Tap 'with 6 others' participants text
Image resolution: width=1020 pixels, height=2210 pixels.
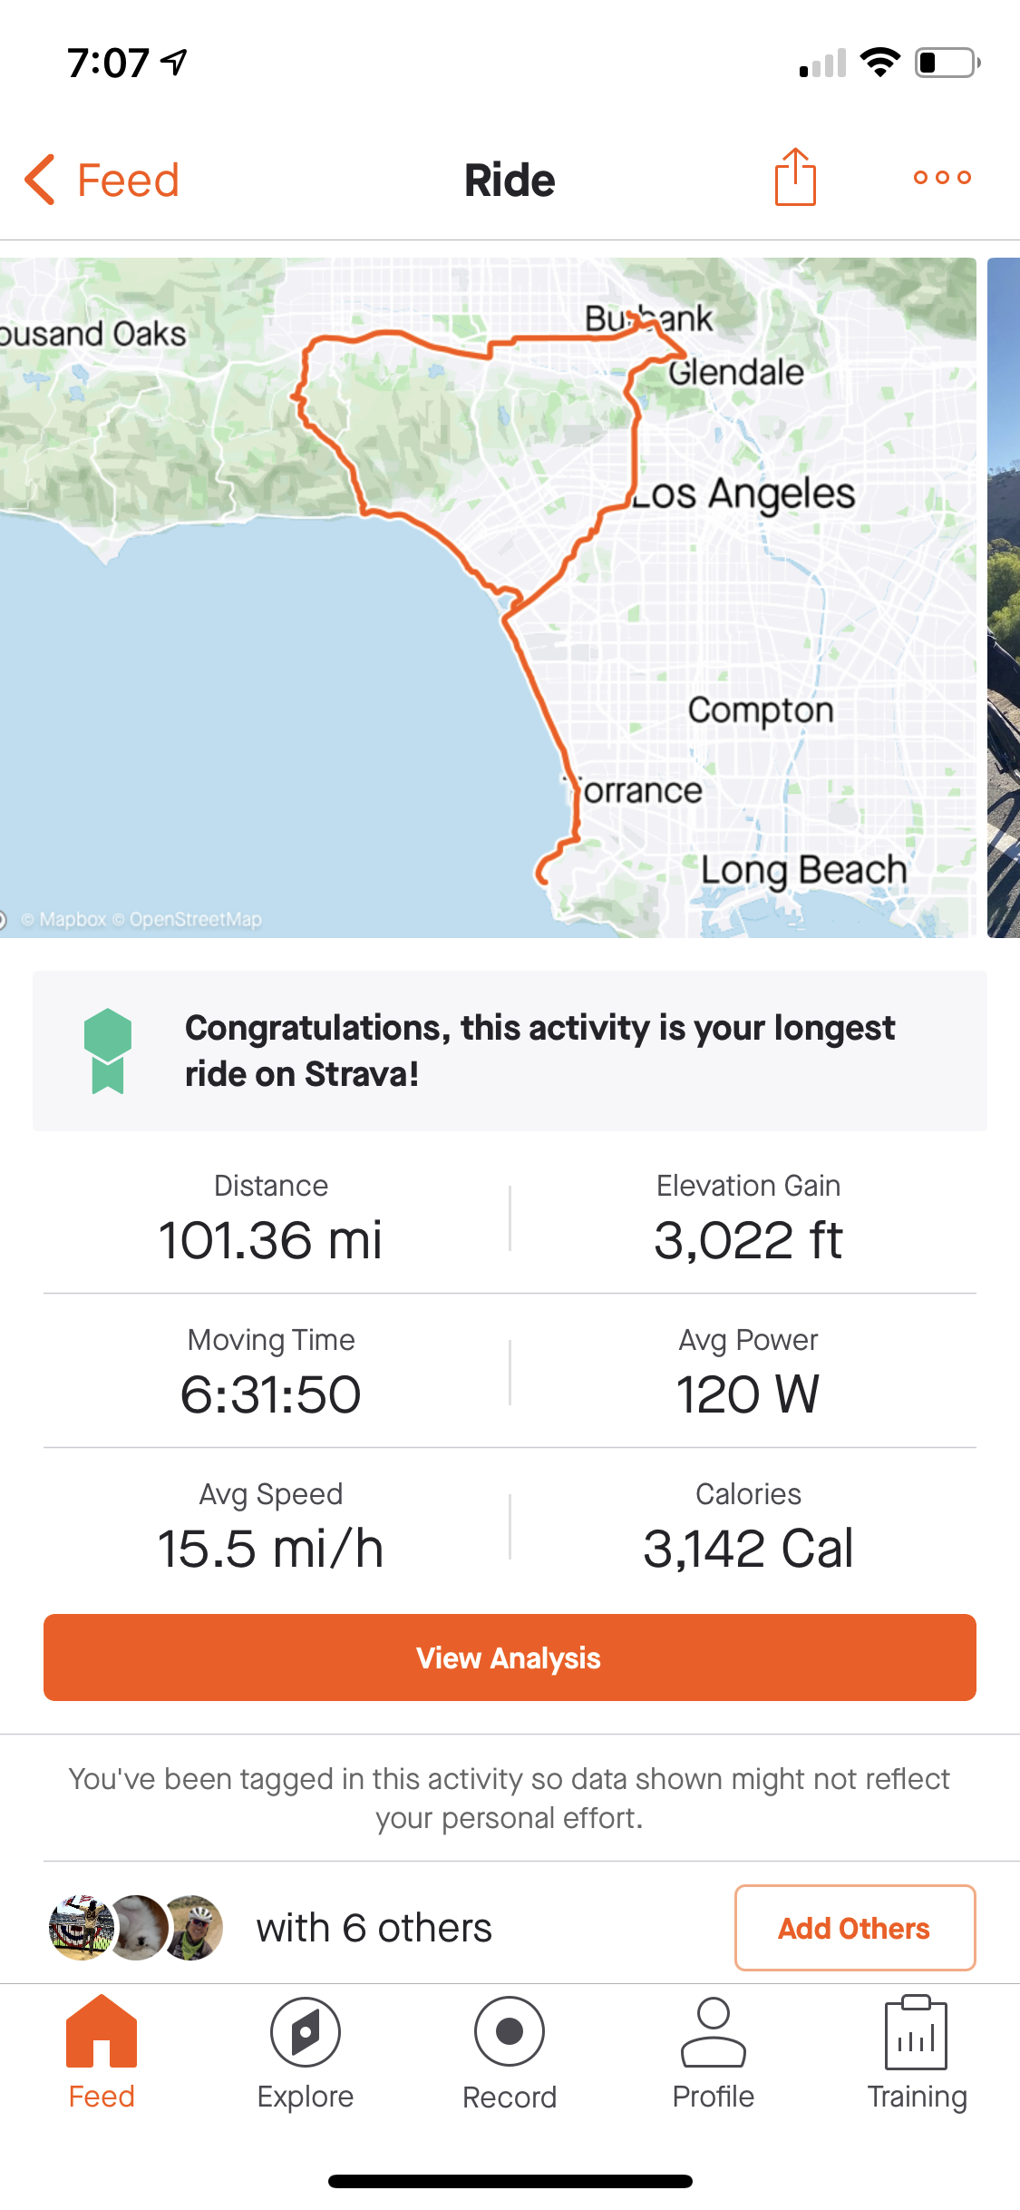coord(374,1928)
